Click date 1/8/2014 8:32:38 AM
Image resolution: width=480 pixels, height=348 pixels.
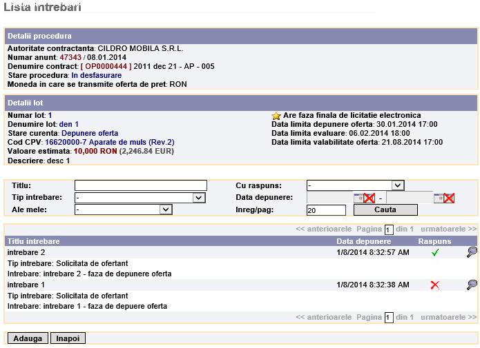point(373,285)
